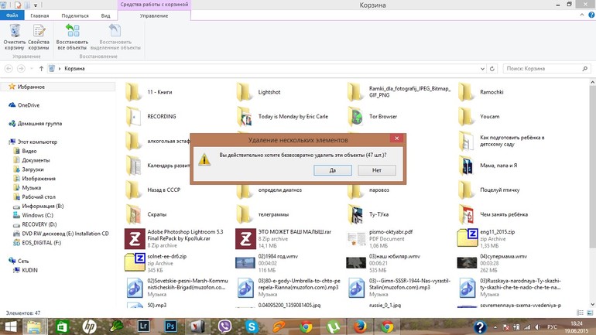Refresh the Корзина folder view
This screenshot has width=596, height=335.
492,69
